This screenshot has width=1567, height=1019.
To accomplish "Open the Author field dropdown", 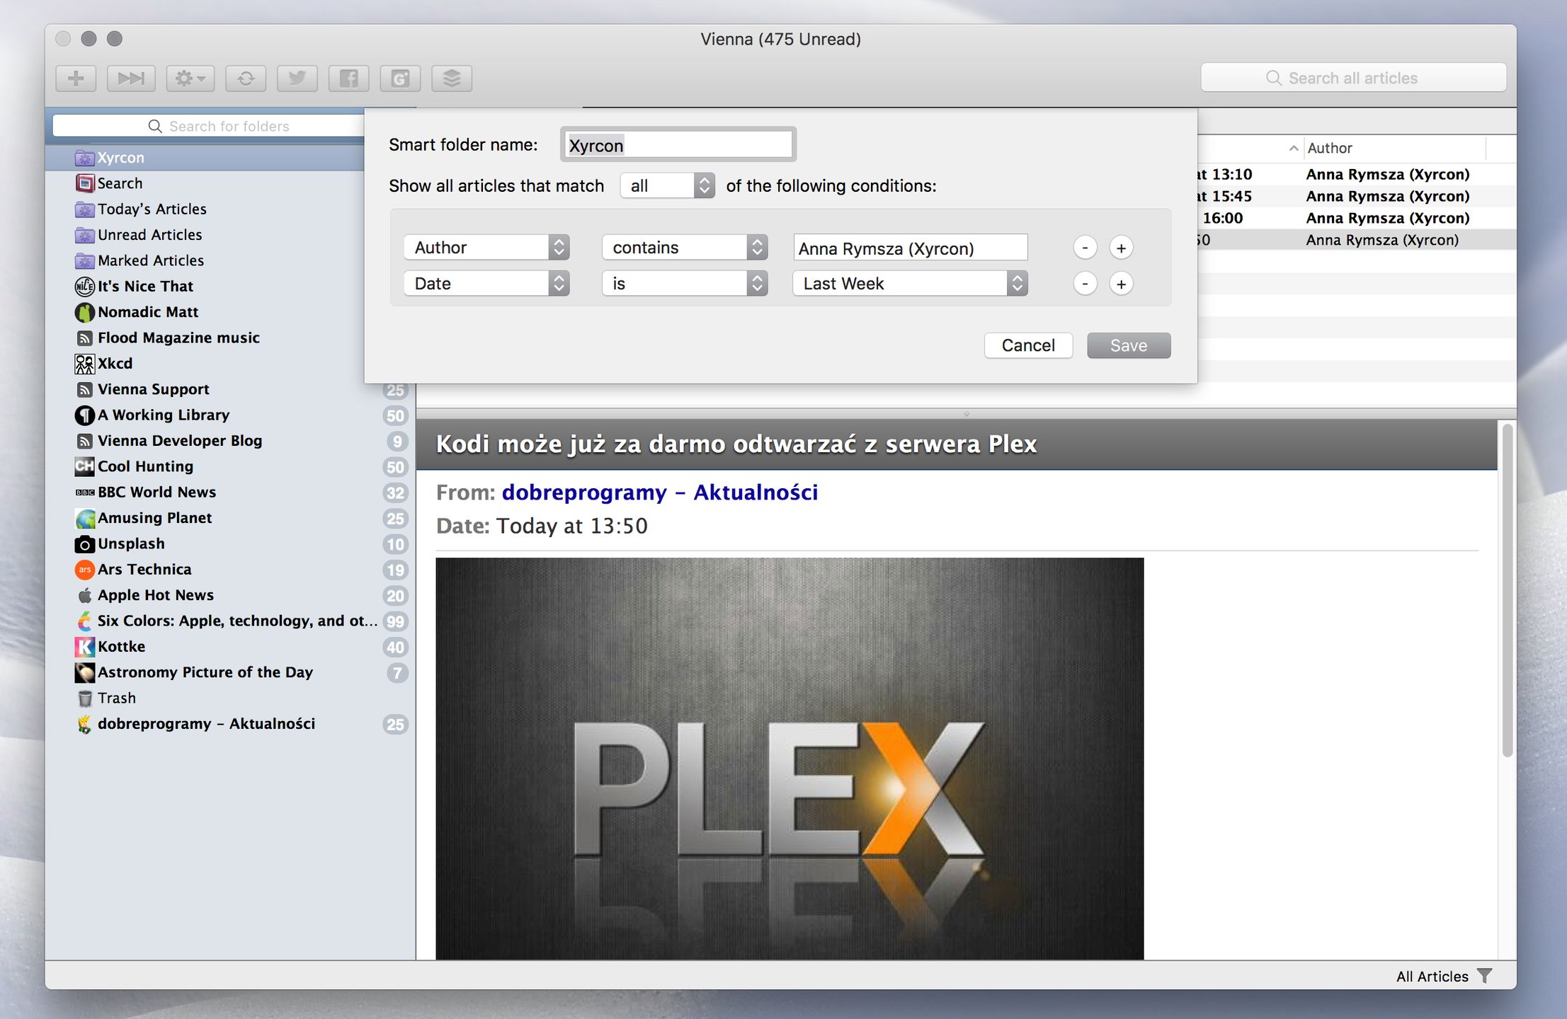I will [x=486, y=248].
